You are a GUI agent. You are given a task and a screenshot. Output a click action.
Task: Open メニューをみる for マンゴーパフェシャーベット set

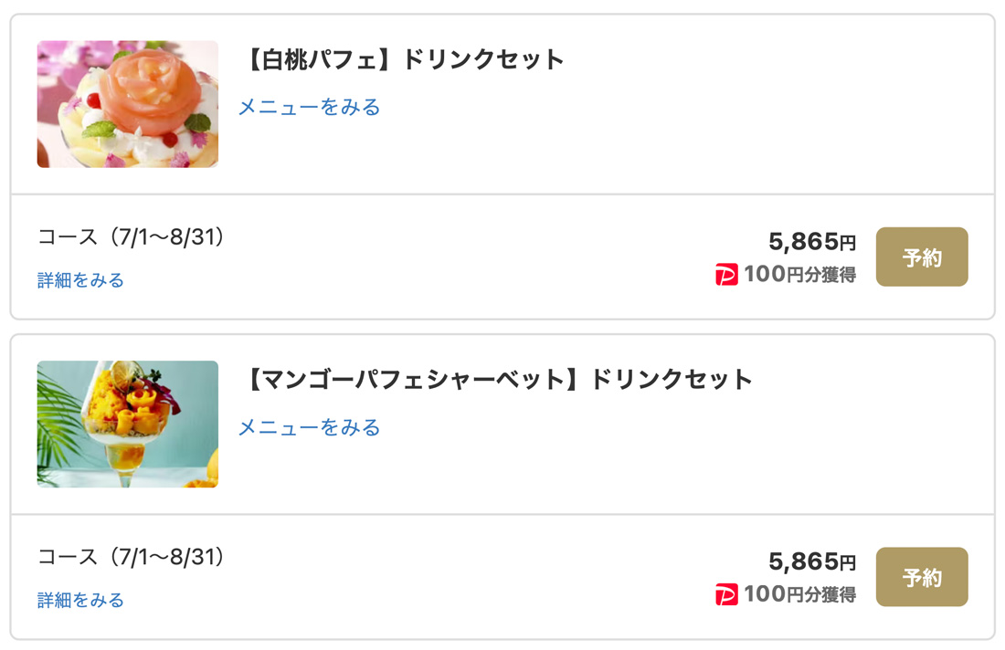(309, 427)
